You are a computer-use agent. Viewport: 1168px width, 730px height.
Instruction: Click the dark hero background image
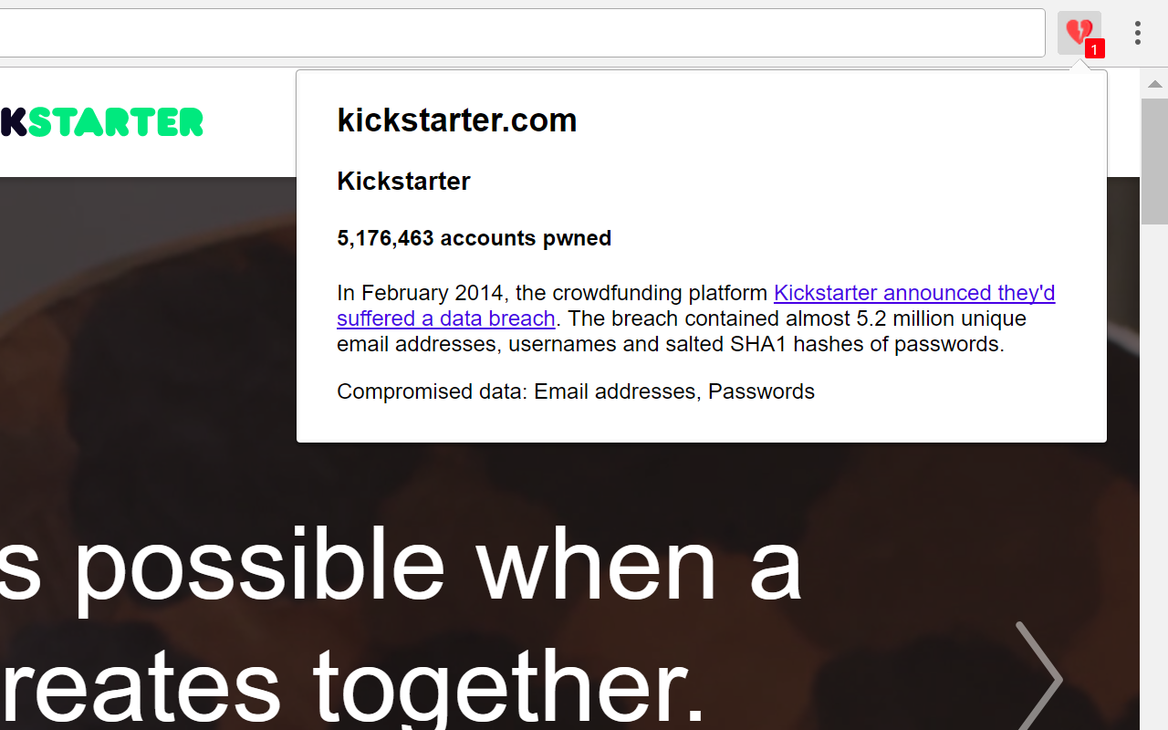146,365
